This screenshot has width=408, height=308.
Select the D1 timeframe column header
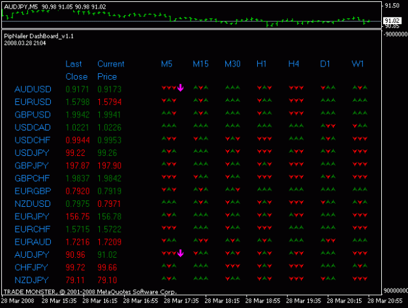coord(325,64)
